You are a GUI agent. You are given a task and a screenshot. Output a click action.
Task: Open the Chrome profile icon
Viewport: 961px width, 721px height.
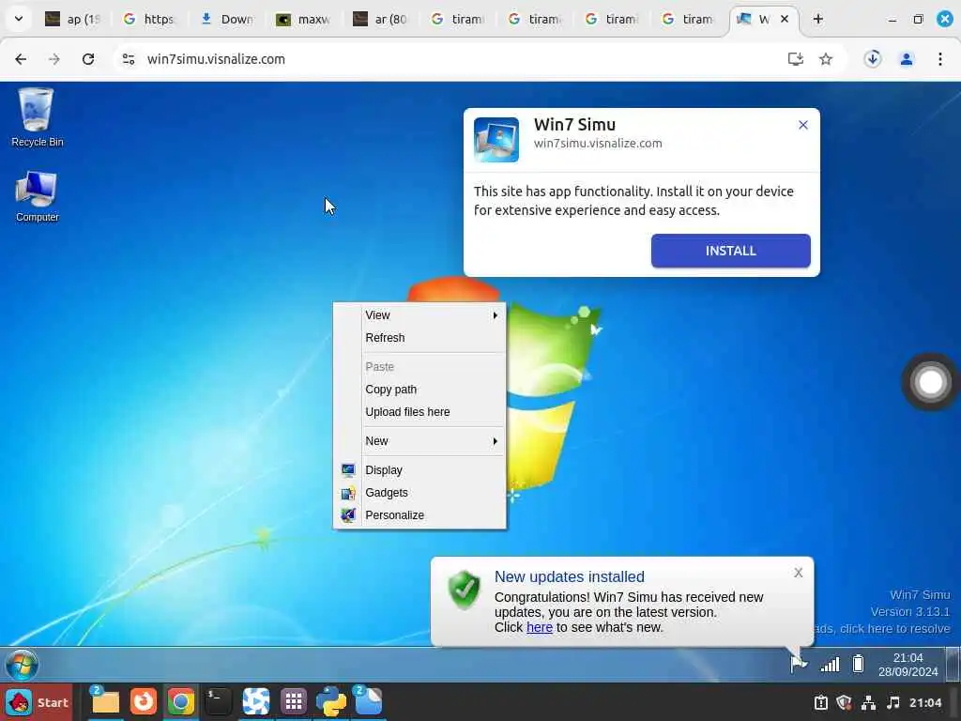coord(907,59)
